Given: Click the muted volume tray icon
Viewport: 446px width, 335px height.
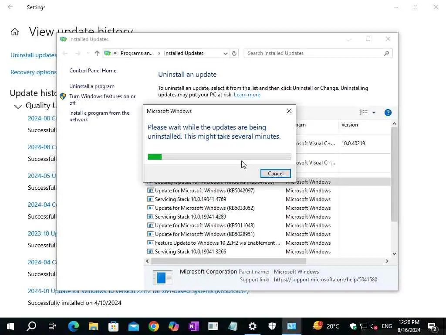Looking at the screenshot, I should click(x=374, y=326).
